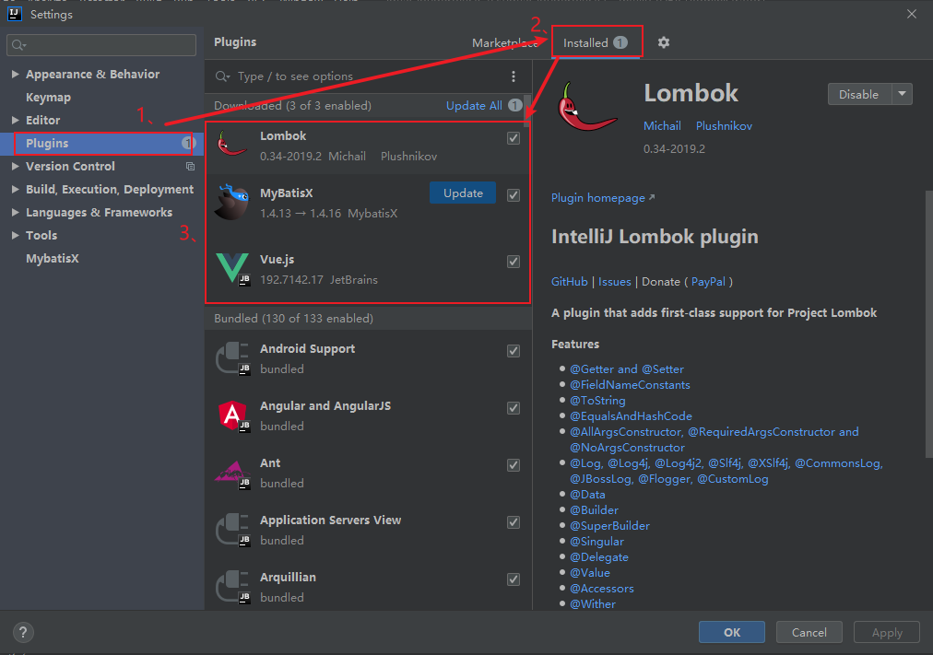
Task: Click the MyBatisX bird icon
Action: coord(232,202)
